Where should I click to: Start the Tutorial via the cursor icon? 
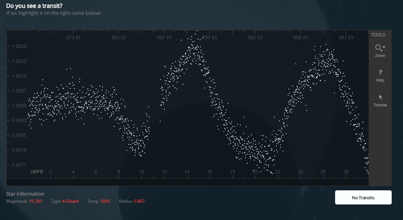pyautogui.click(x=380, y=100)
